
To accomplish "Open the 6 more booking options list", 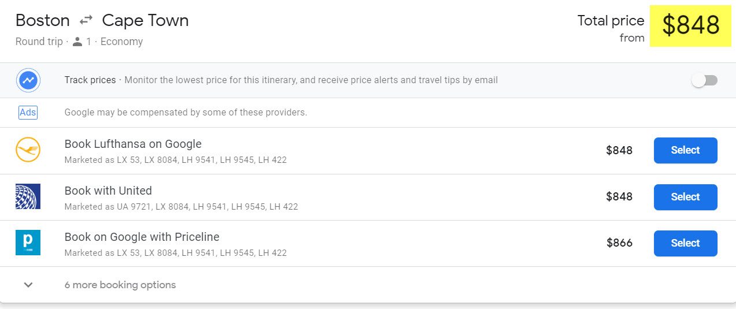I will tap(120, 285).
